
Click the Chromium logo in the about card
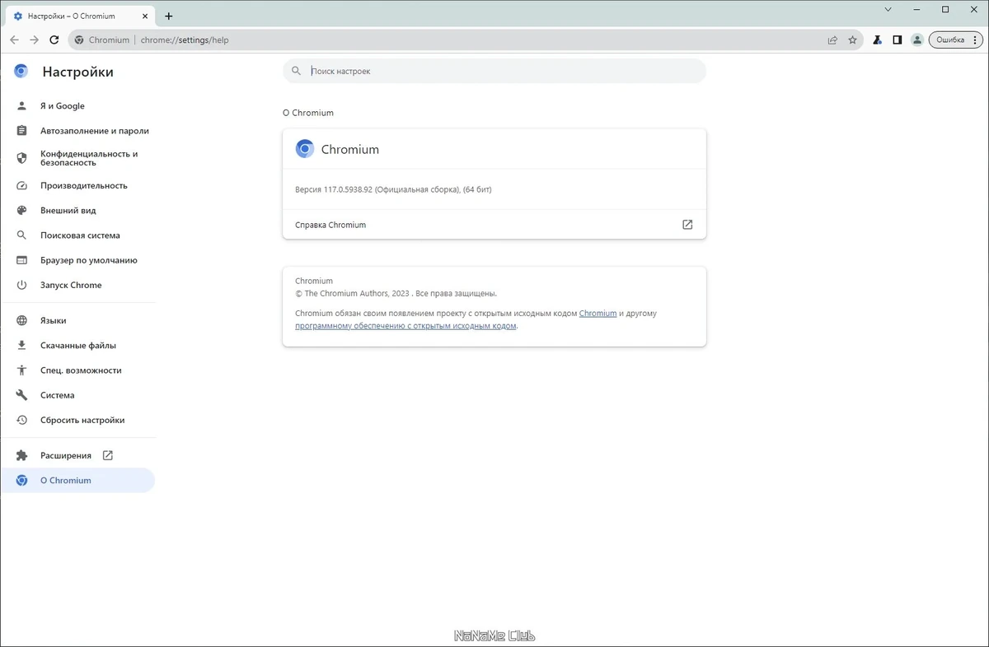pos(305,149)
